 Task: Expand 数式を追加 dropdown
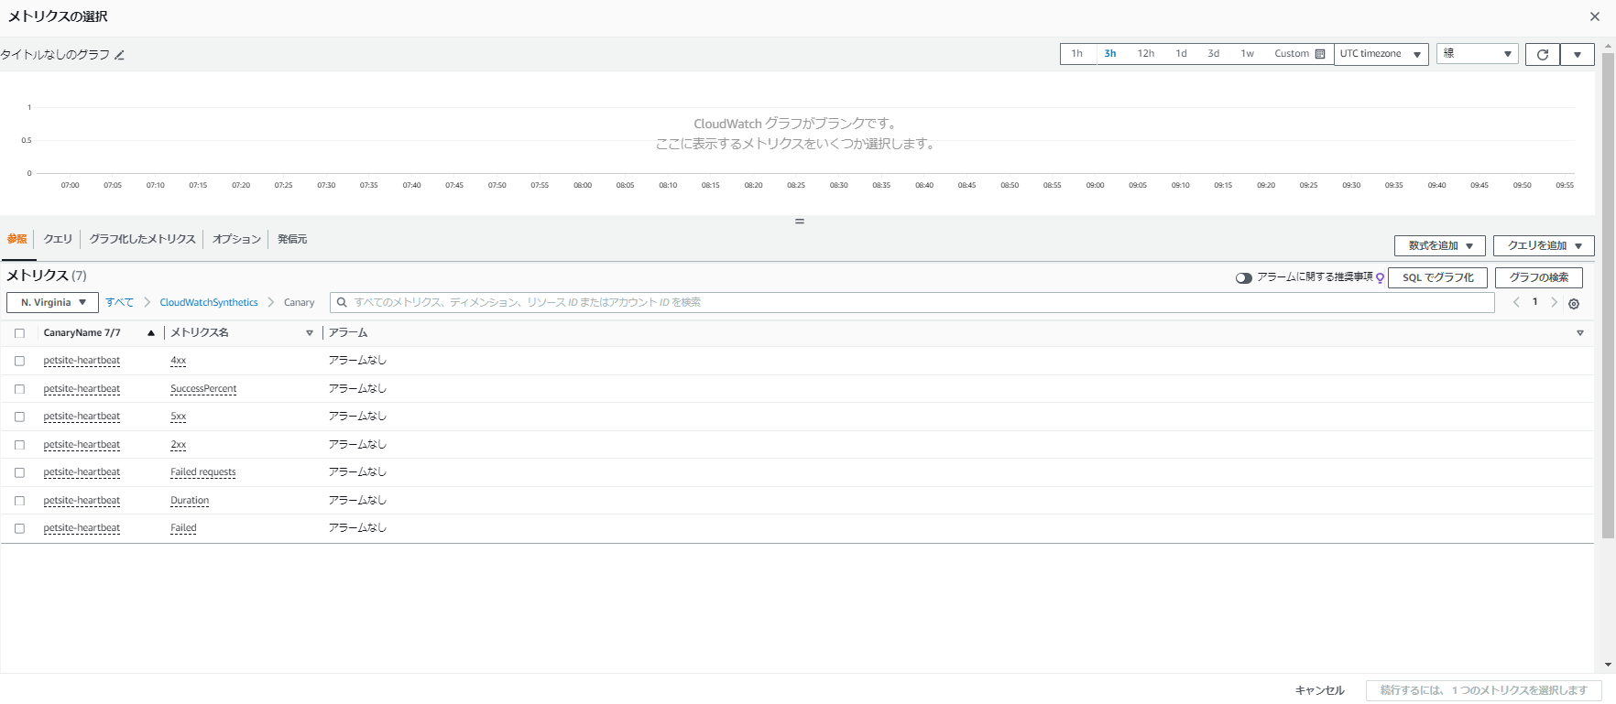point(1440,245)
